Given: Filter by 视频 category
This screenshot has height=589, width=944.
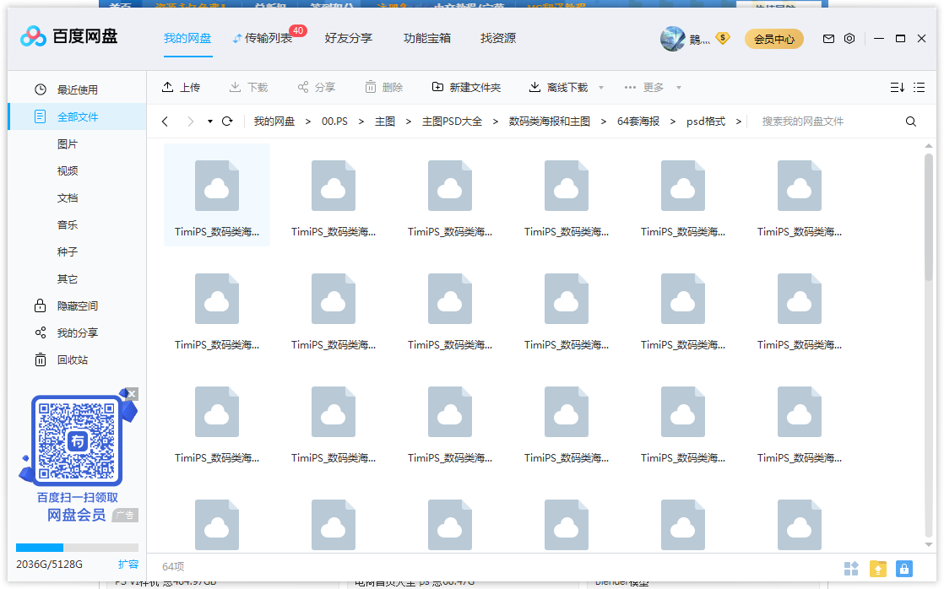Looking at the screenshot, I should tap(68, 170).
